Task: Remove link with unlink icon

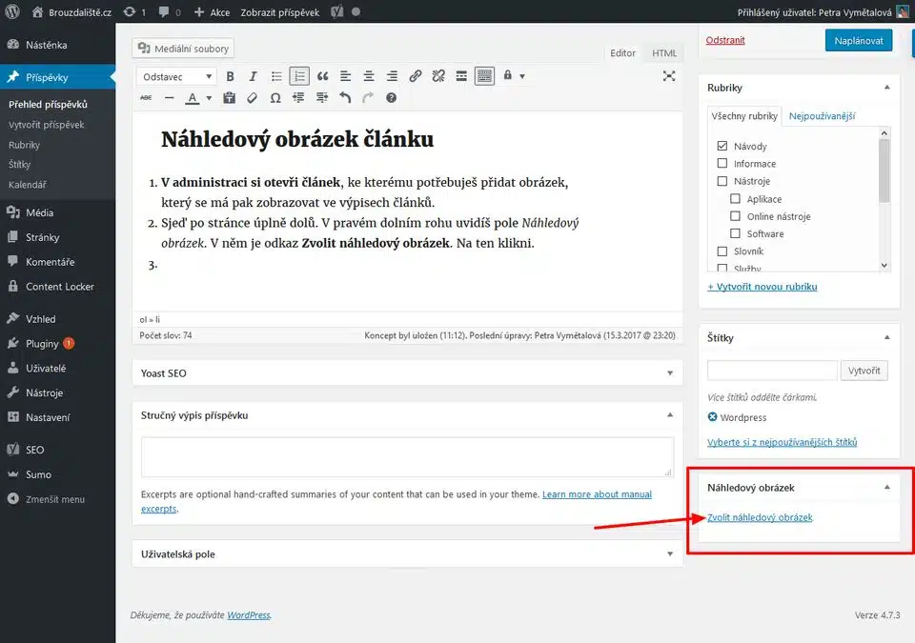Action: pyautogui.click(x=438, y=76)
